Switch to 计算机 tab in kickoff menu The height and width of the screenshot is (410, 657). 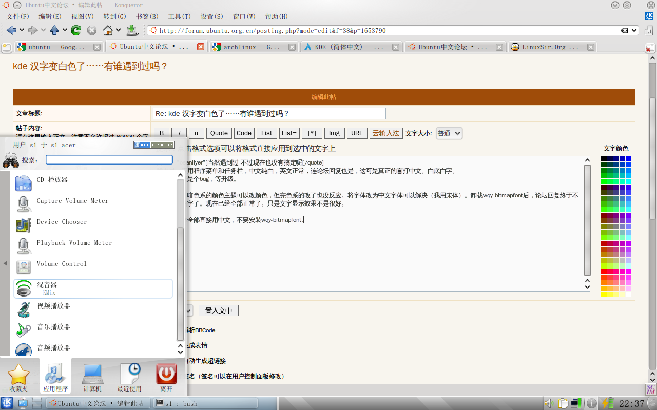pos(92,378)
